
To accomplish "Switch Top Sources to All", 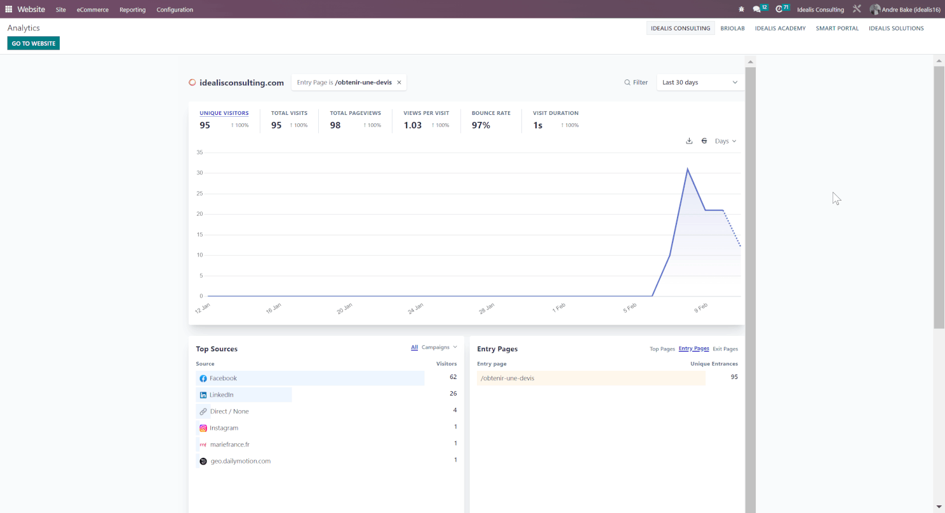I will click(414, 347).
